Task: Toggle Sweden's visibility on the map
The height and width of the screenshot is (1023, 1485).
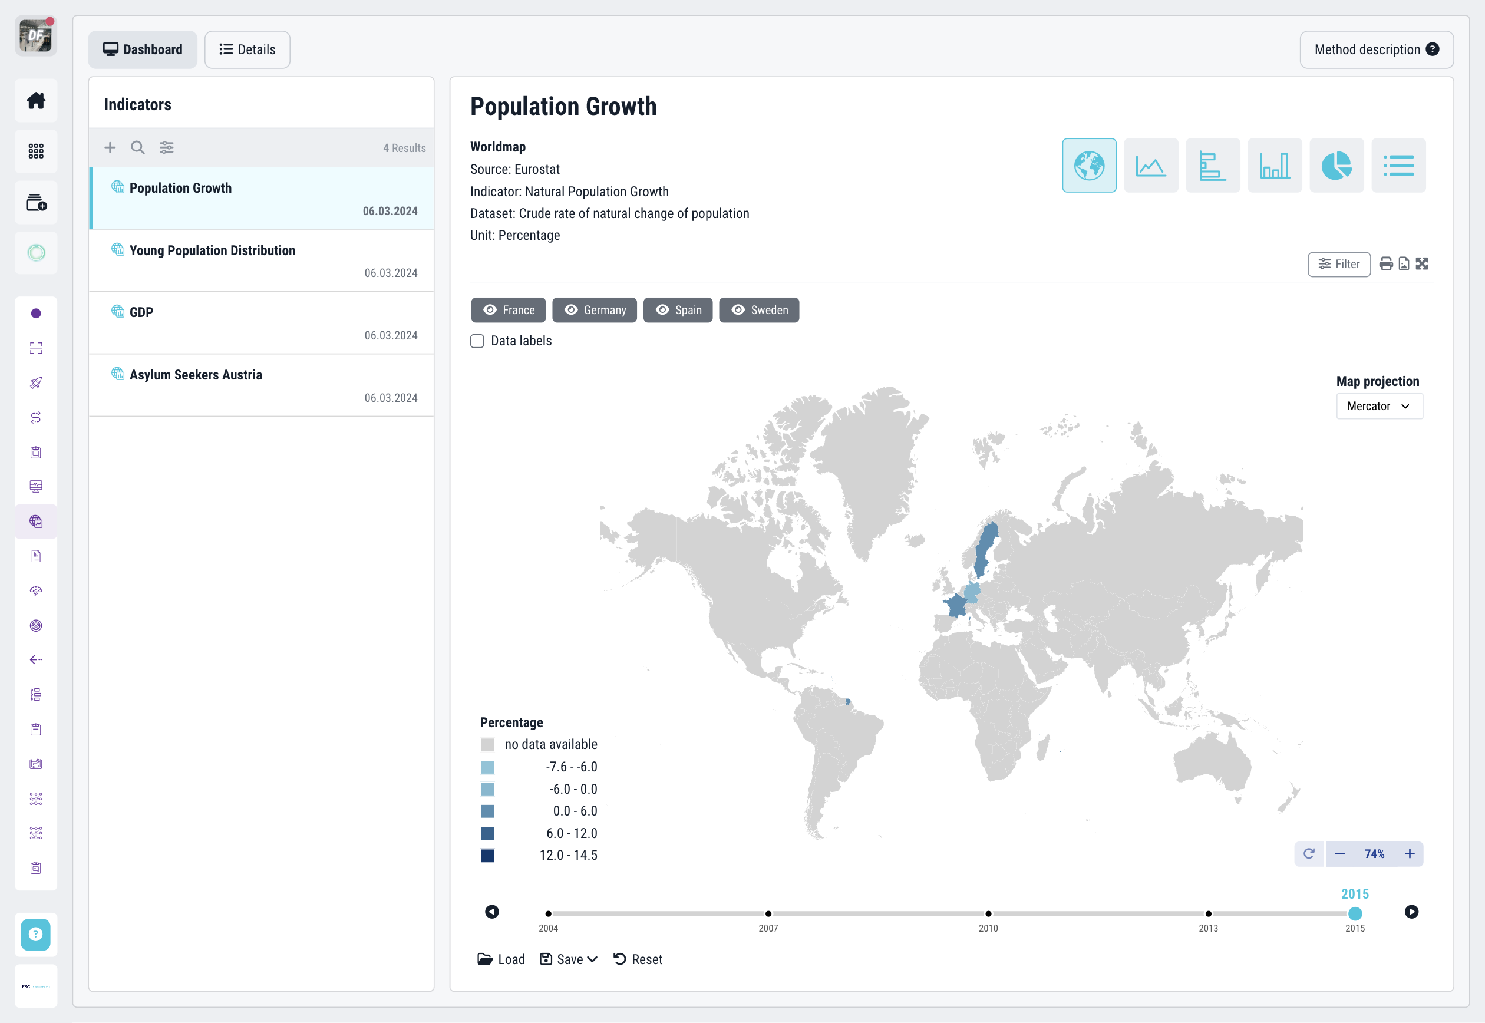Action: point(738,309)
